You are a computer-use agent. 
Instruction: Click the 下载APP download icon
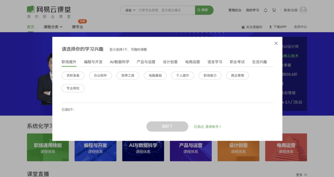271,27
